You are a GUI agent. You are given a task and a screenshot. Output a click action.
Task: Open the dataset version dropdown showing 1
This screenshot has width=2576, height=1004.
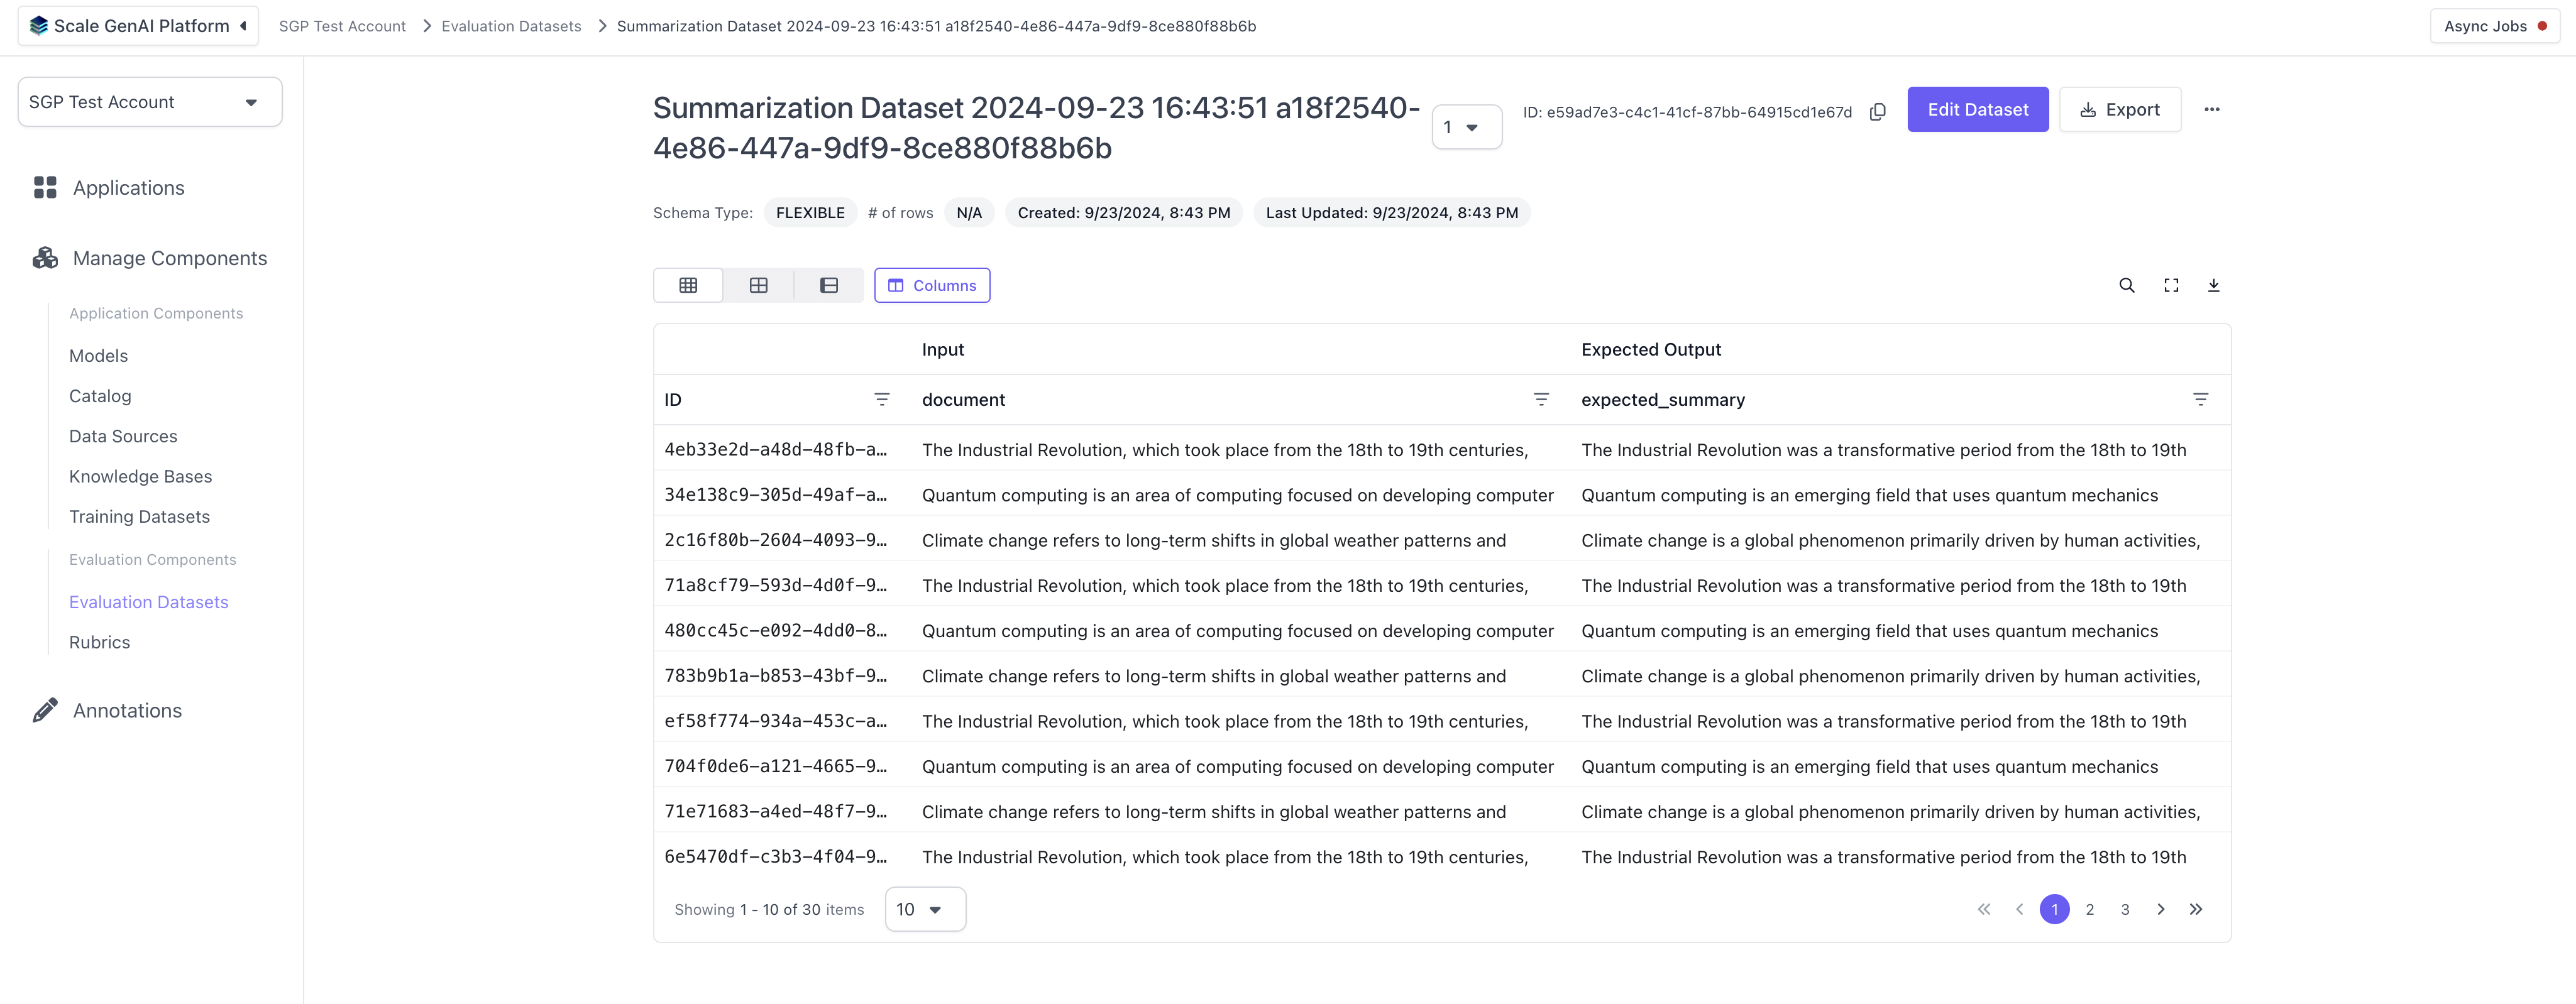(x=1466, y=127)
